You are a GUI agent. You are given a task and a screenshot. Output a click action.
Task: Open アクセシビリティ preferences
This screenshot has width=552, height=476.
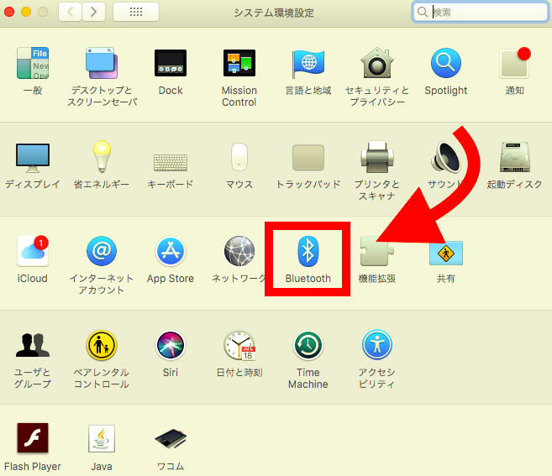(x=377, y=345)
